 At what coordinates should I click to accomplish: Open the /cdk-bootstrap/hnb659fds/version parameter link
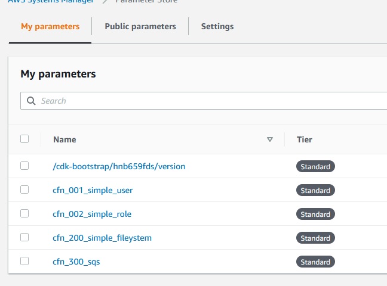[x=119, y=166]
